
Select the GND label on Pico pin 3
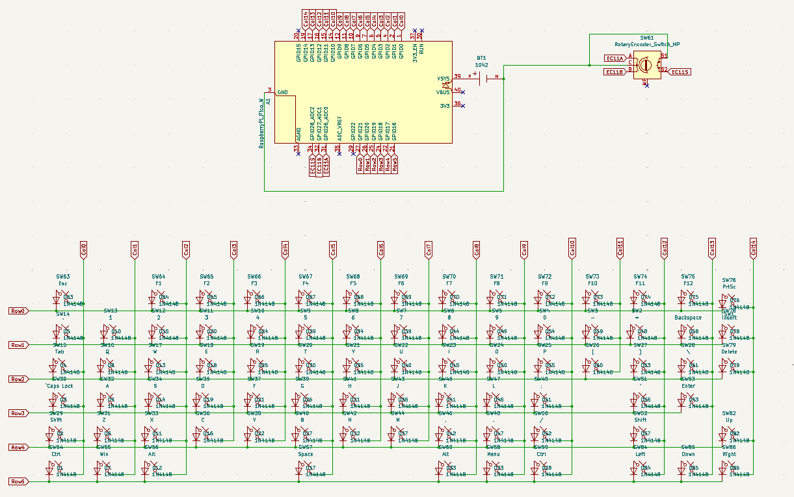click(284, 92)
